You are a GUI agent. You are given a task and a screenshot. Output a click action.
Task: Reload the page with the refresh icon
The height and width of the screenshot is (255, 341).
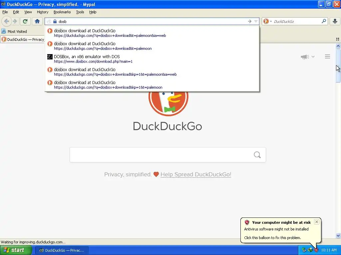coord(25,21)
